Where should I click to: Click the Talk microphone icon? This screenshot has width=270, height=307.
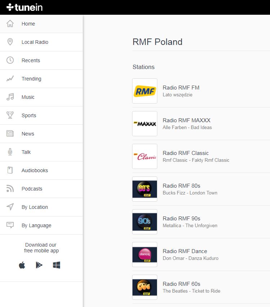(10, 152)
